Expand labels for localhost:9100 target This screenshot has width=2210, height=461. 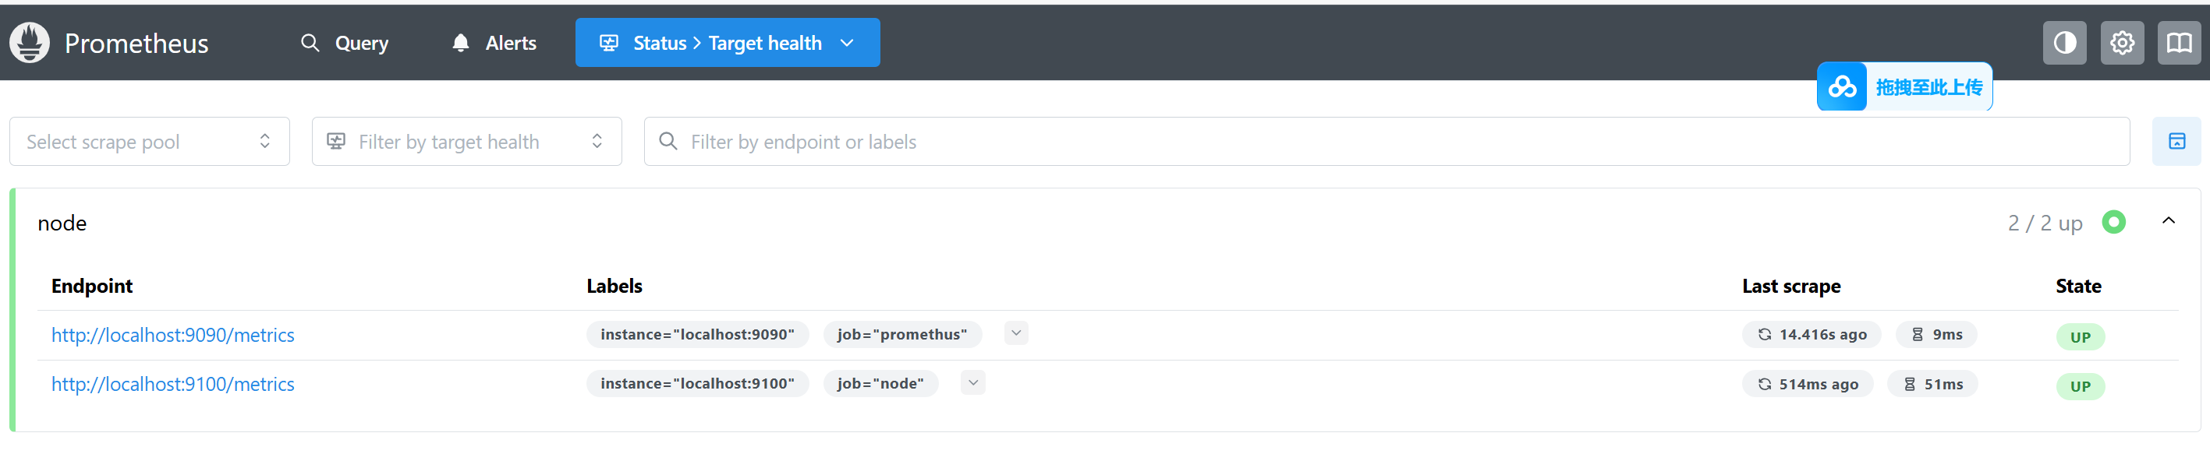973,382
